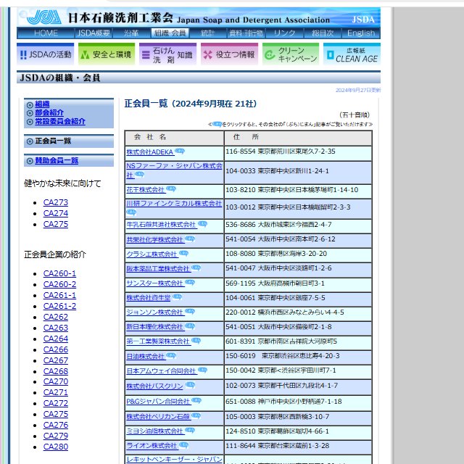Open CA274 link

56,213
